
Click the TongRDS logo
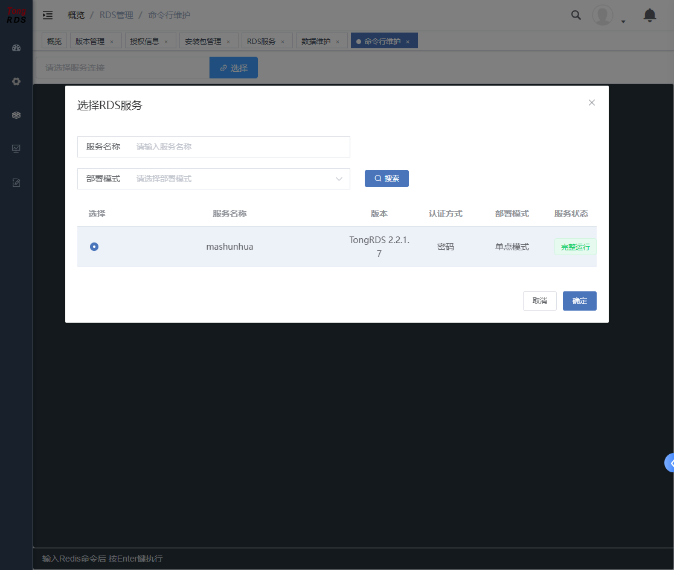click(x=16, y=16)
